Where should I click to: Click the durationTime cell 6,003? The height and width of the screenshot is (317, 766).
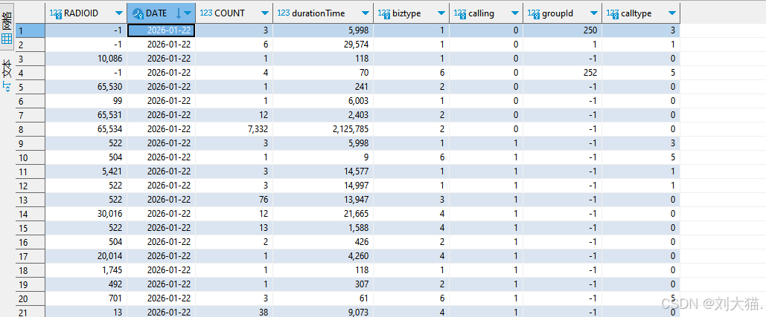[x=323, y=101]
